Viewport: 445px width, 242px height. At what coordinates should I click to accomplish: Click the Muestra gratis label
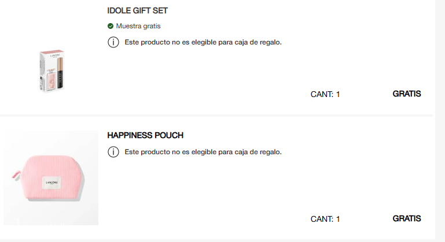click(138, 26)
